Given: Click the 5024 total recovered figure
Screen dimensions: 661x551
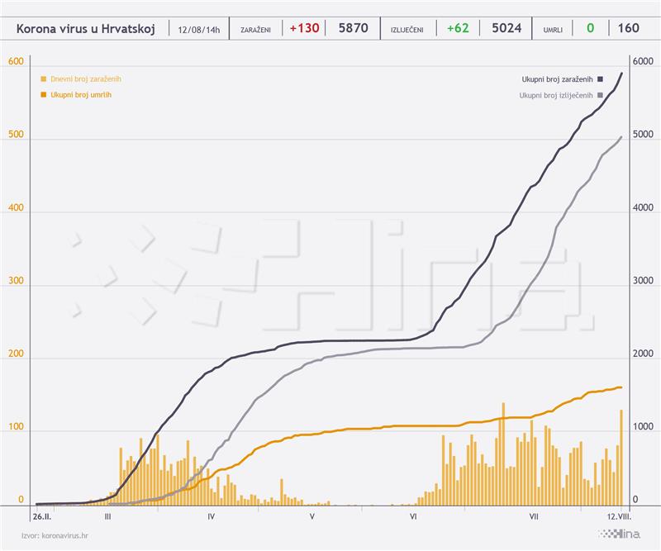Looking at the screenshot, I should 506,28.
